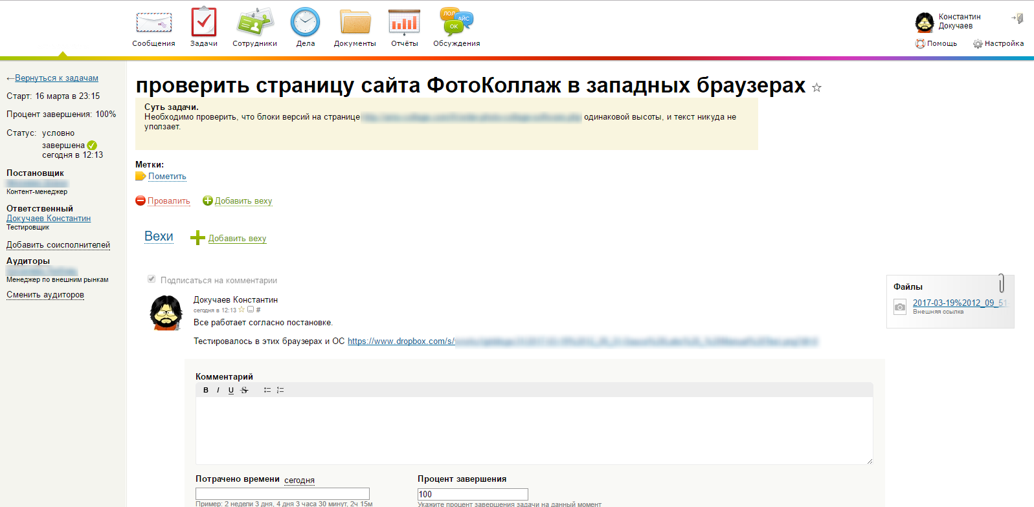Click Вернуться к задачам link
Image resolution: width=1034 pixels, height=507 pixels.
(x=57, y=78)
